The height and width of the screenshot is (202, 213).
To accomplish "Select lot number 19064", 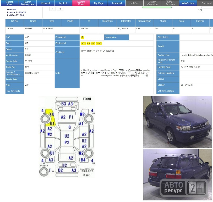I will pos(9,28).
